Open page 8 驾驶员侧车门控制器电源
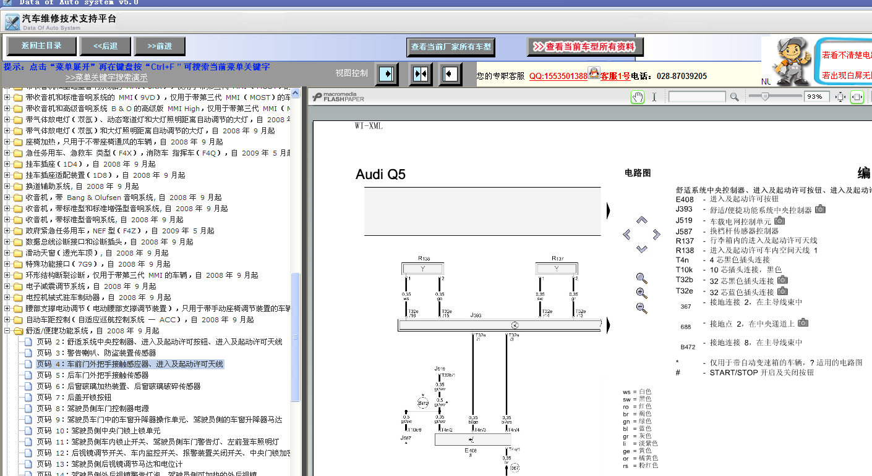 92,409
